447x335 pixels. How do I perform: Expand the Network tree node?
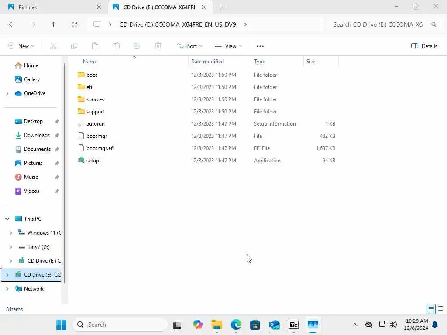(x=7, y=289)
